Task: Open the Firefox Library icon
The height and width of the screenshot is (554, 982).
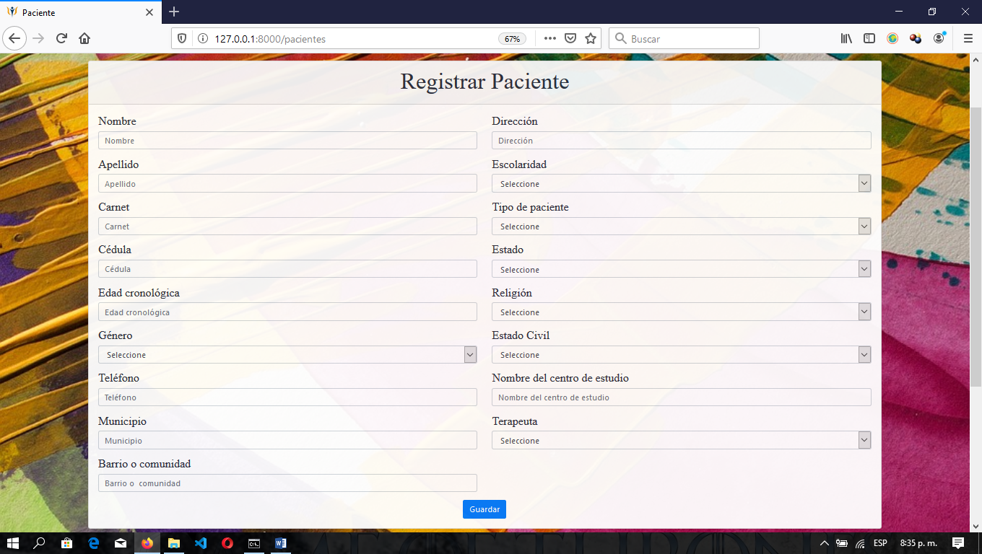Action: [846, 39]
